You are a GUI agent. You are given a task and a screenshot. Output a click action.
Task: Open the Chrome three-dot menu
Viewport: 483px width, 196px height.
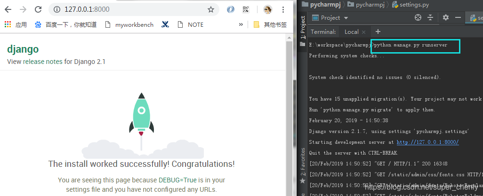pos(283,9)
